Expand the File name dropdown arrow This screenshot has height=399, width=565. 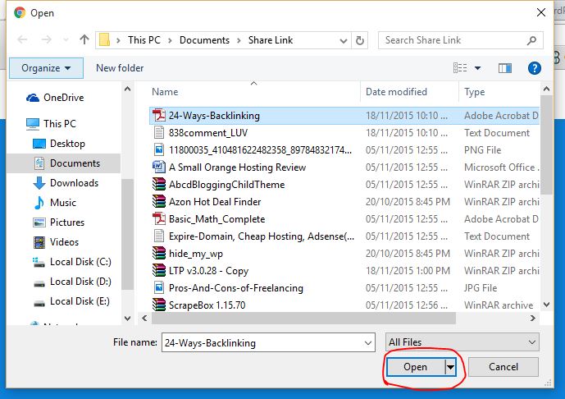[x=368, y=342]
